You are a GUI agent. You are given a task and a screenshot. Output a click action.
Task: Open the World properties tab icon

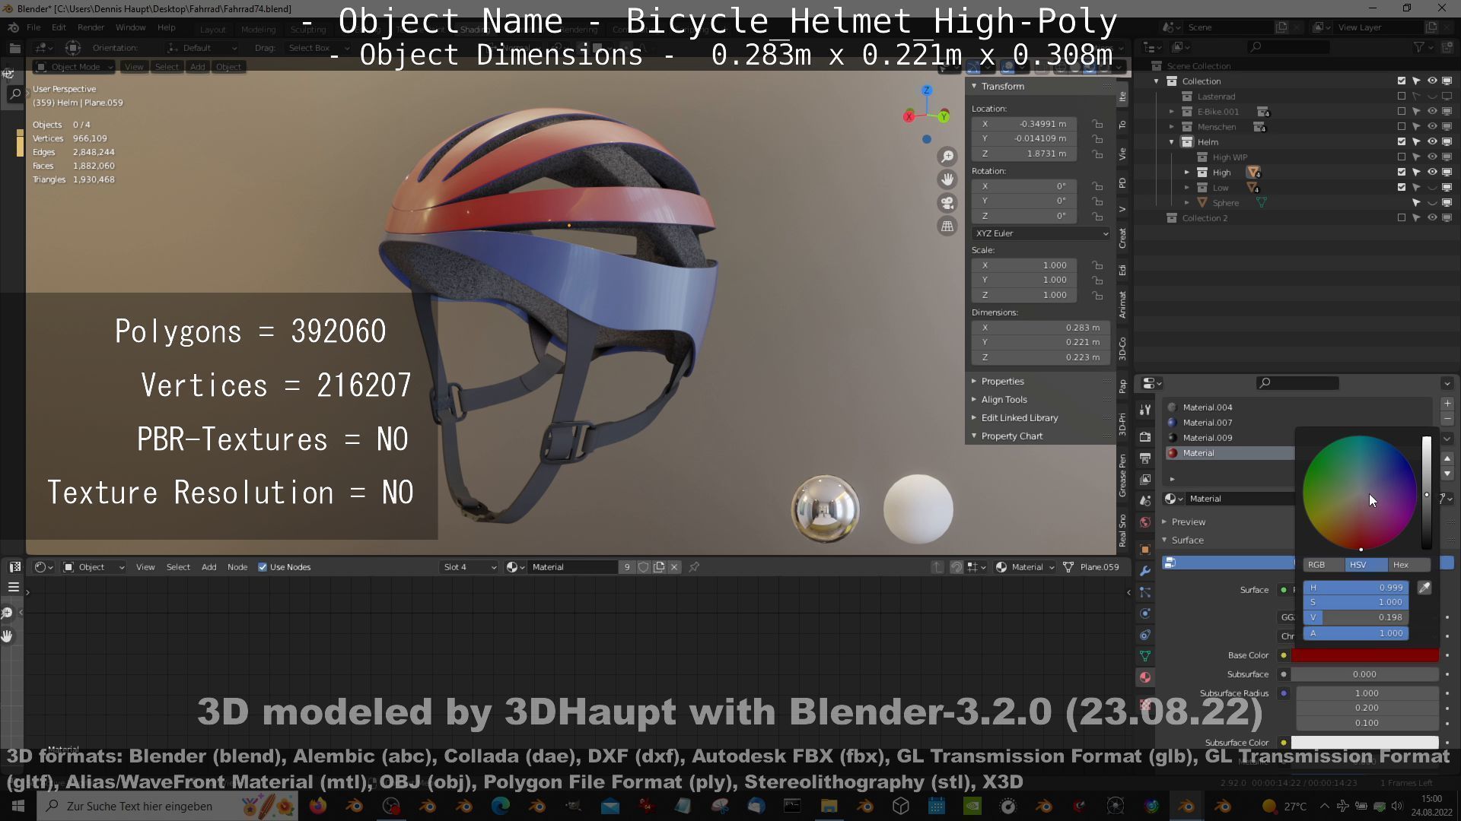click(x=1145, y=522)
